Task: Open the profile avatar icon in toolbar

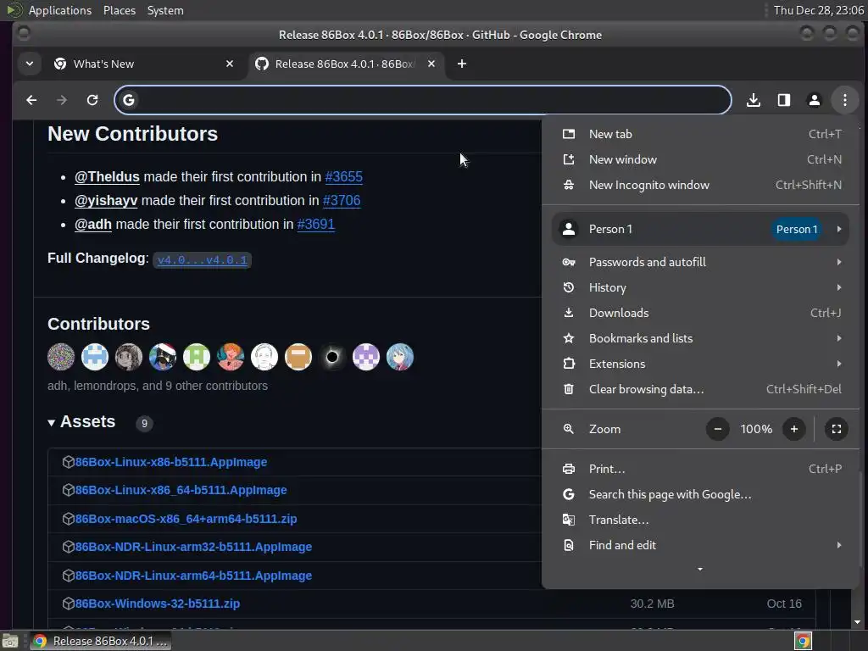Action: (x=815, y=100)
